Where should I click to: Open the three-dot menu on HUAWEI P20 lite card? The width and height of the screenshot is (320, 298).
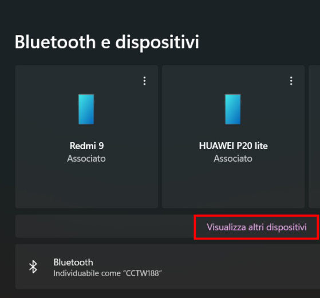pyautogui.click(x=291, y=81)
